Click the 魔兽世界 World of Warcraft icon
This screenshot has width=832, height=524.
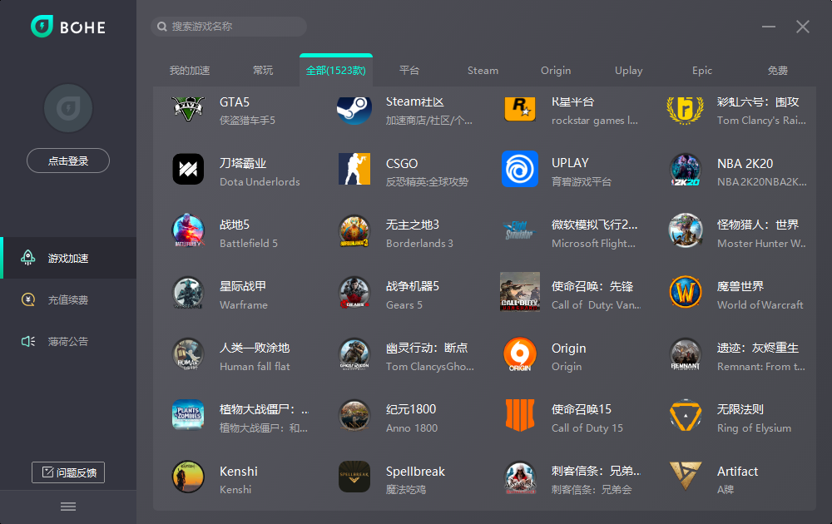coord(685,292)
